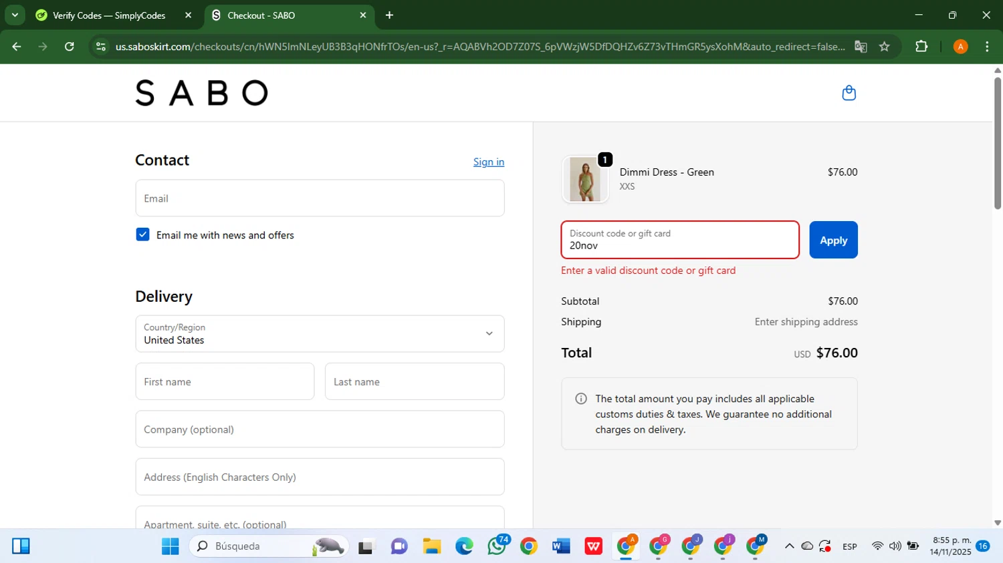Image resolution: width=1003 pixels, height=563 pixels.
Task: Open the Chrome three-dot menu
Action: click(987, 47)
